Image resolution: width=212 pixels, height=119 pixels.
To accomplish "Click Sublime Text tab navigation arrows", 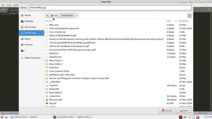I will tap(3, 10).
